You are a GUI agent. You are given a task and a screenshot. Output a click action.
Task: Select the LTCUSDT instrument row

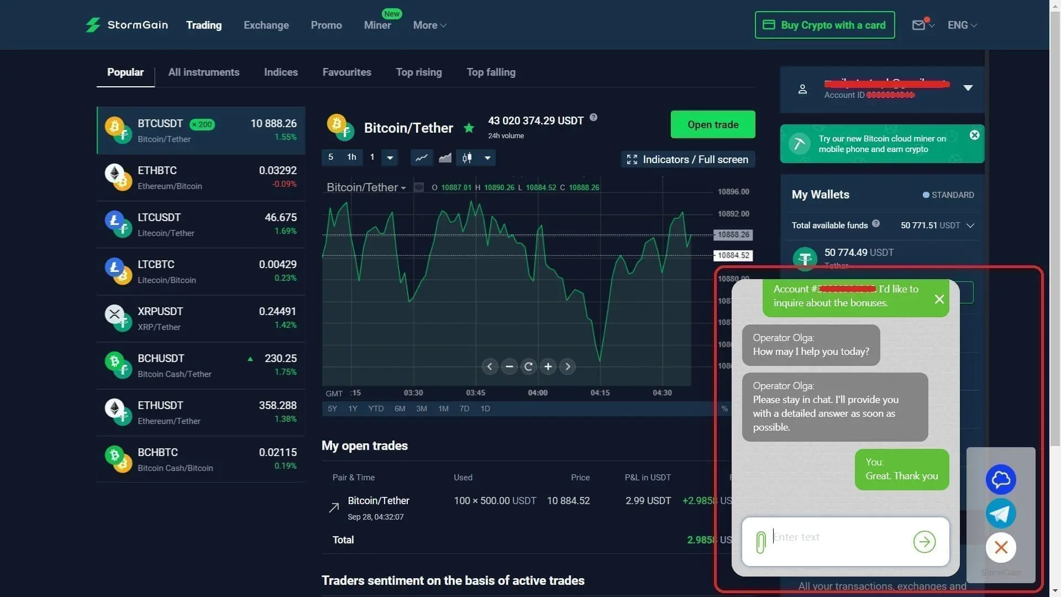point(201,224)
